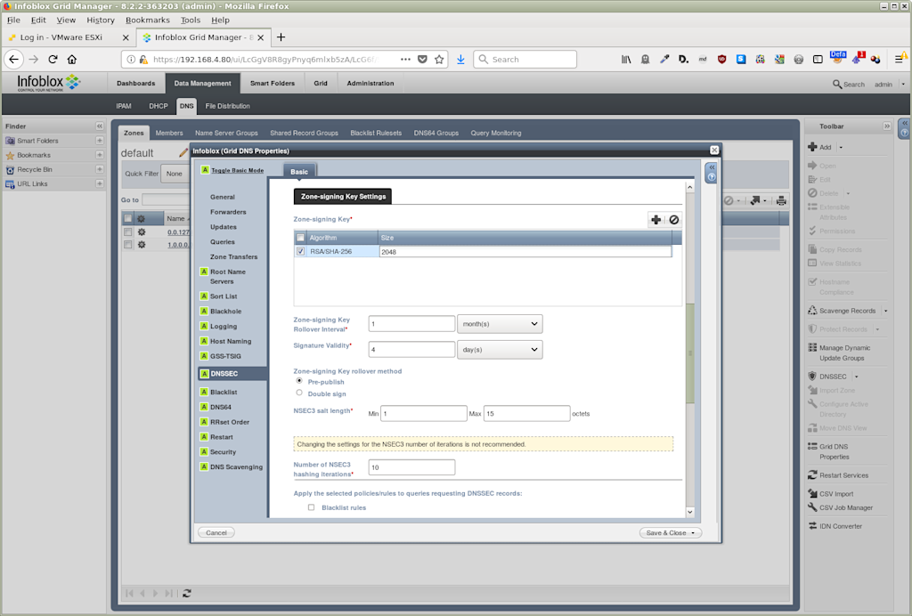Screen dimensions: 912x616
Task: Collapse the Toolbar panel with double-arrow
Action: [x=887, y=126]
